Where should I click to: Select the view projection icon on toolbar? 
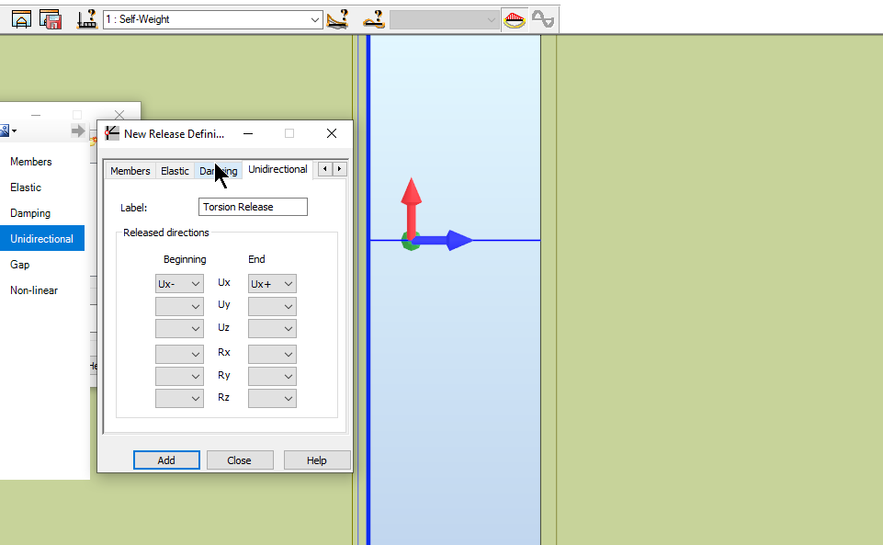tap(21, 18)
